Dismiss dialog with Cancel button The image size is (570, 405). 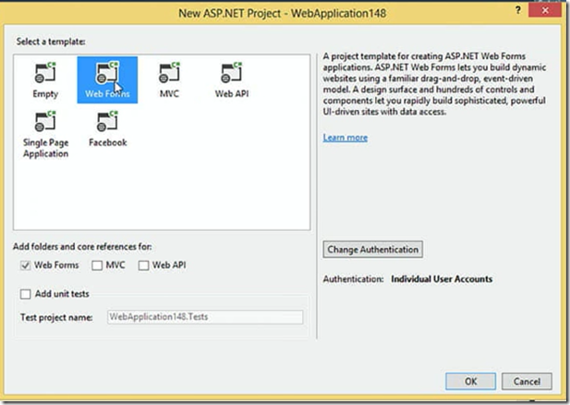(527, 381)
